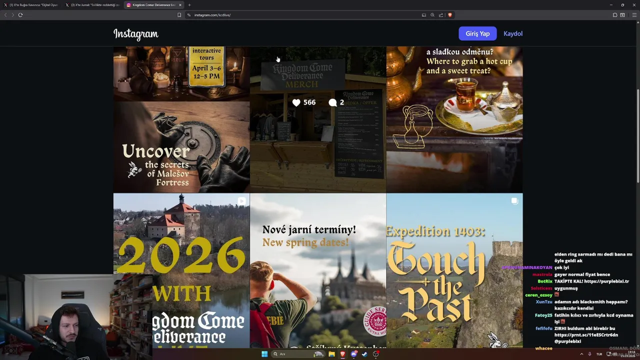
Task: Click the heart icon showing 566 likes
Action: point(296,102)
